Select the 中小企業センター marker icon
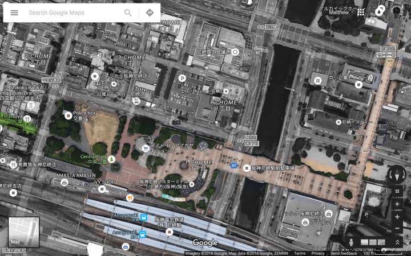 (358, 84)
